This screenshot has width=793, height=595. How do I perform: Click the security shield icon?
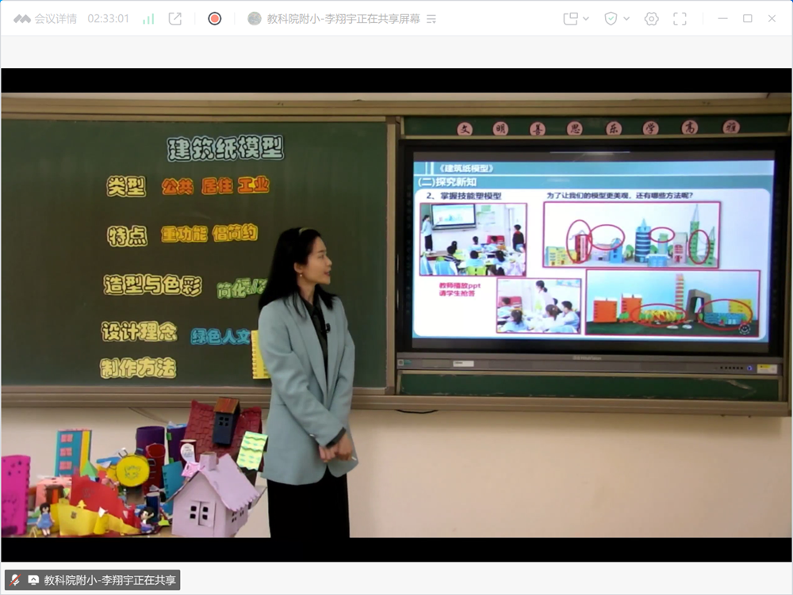[611, 19]
